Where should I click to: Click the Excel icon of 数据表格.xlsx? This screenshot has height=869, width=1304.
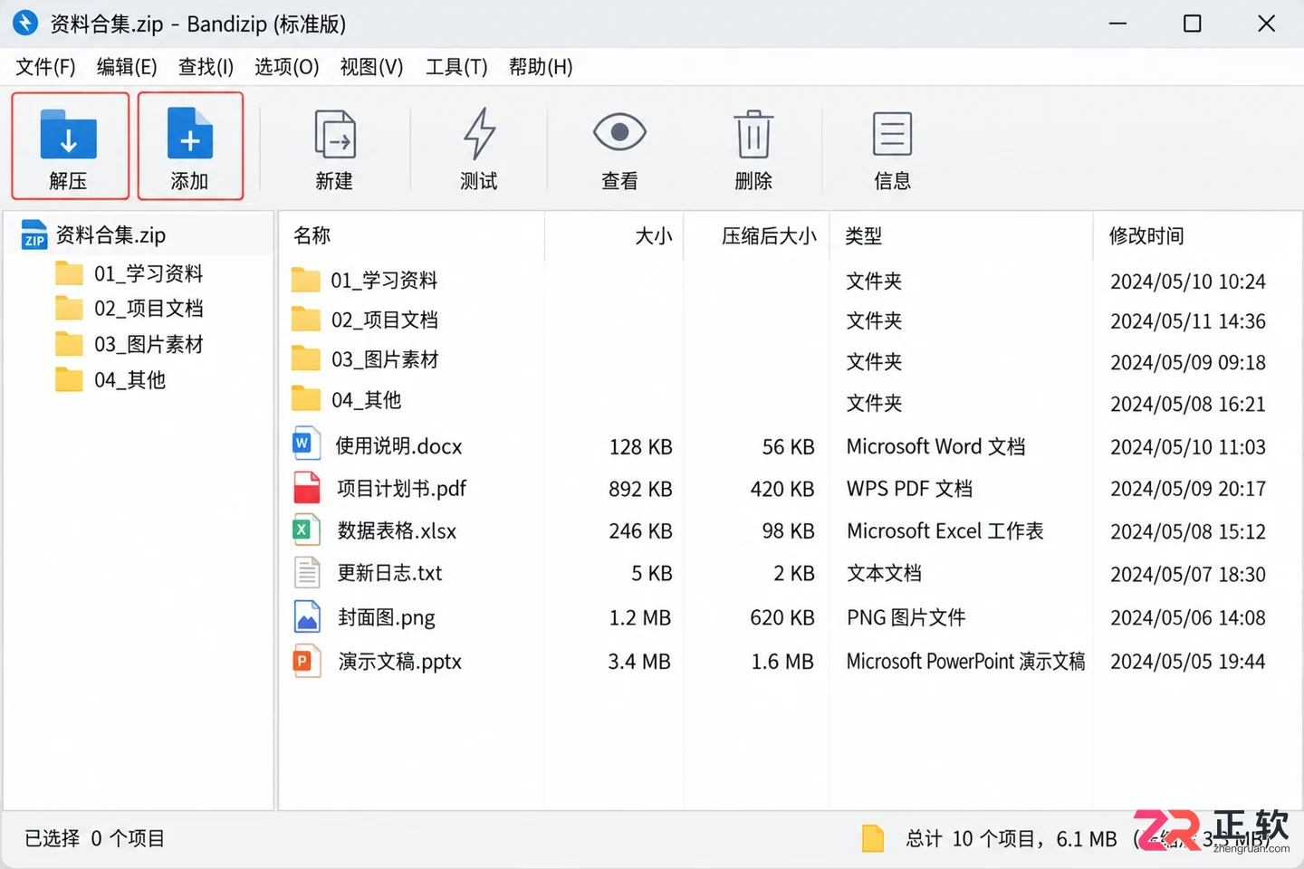tap(306, 530)
